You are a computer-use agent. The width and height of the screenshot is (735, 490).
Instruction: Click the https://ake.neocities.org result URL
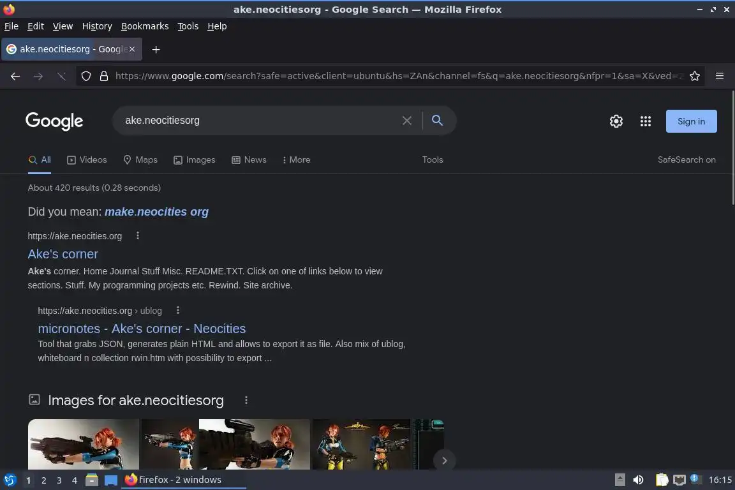coord(75,236)
